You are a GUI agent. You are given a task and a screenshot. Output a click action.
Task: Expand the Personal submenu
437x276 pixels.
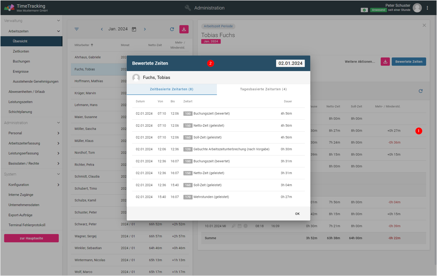pyautogui.click(x=58, y=133)
